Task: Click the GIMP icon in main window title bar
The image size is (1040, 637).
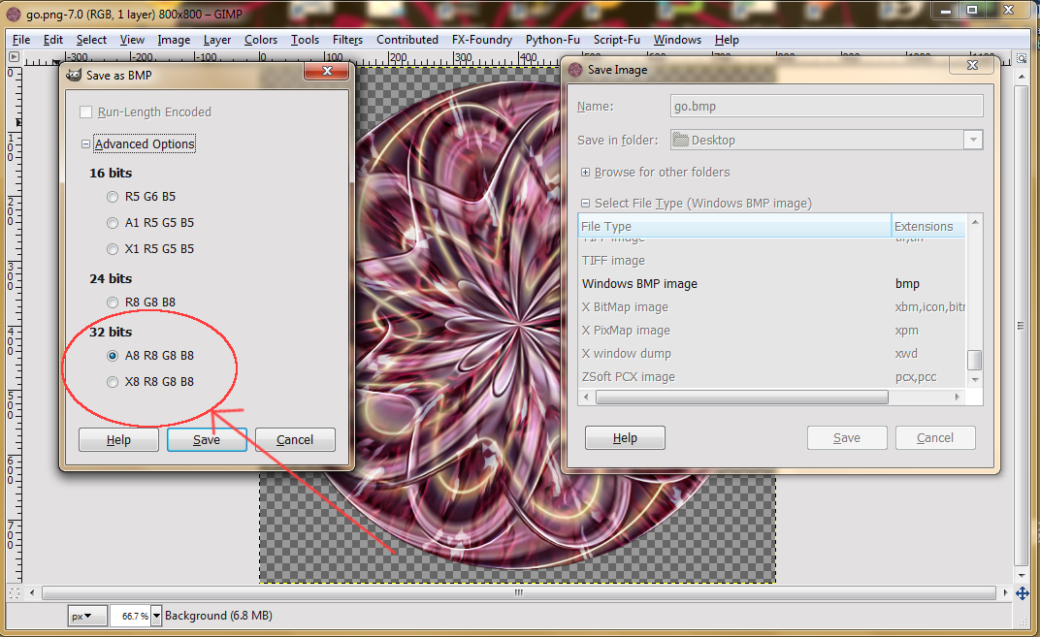Action: tap(14, 14)
